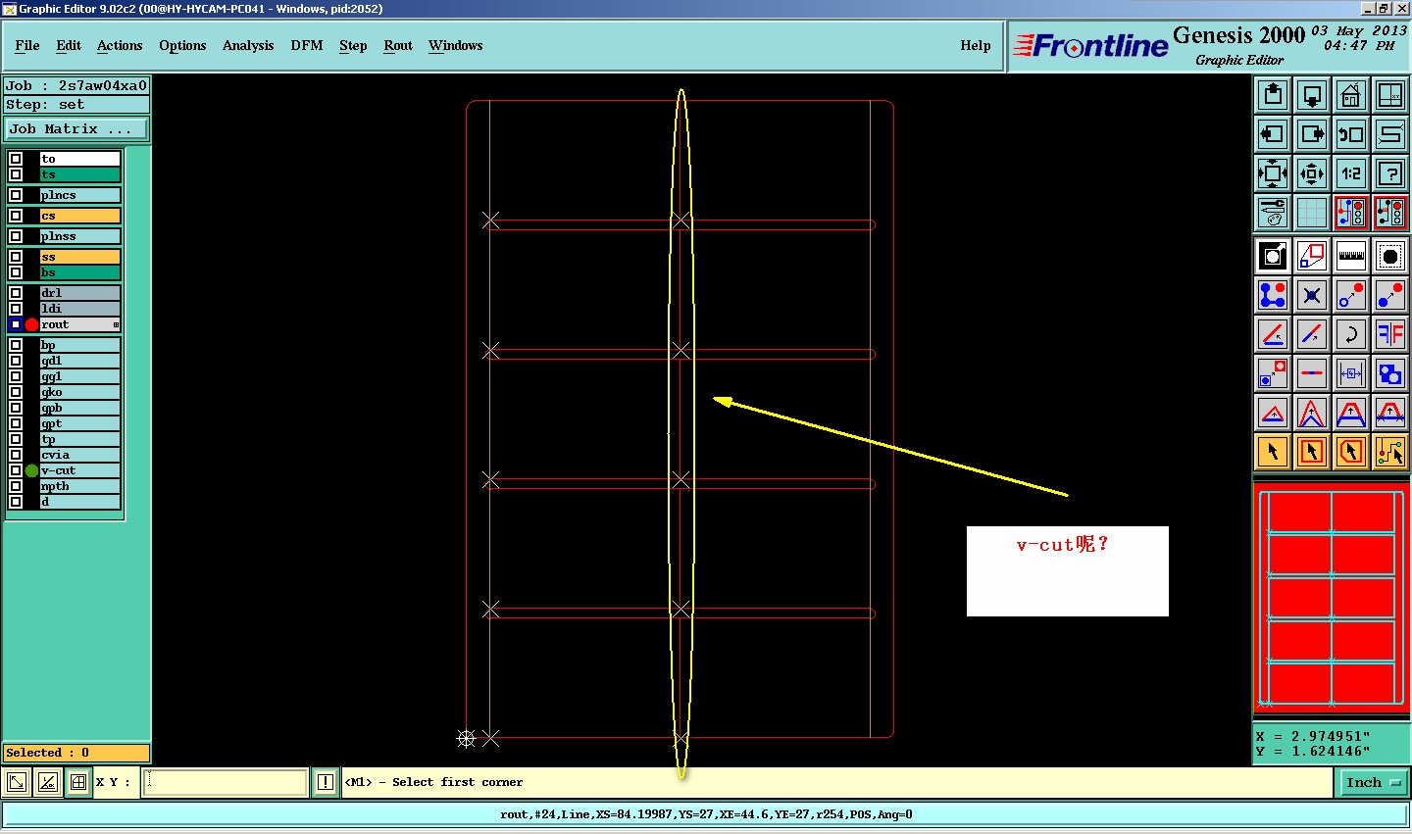1412x834 pixels.
Task: Toggle the checkbox for layer cs
Action: click(16, 216)
